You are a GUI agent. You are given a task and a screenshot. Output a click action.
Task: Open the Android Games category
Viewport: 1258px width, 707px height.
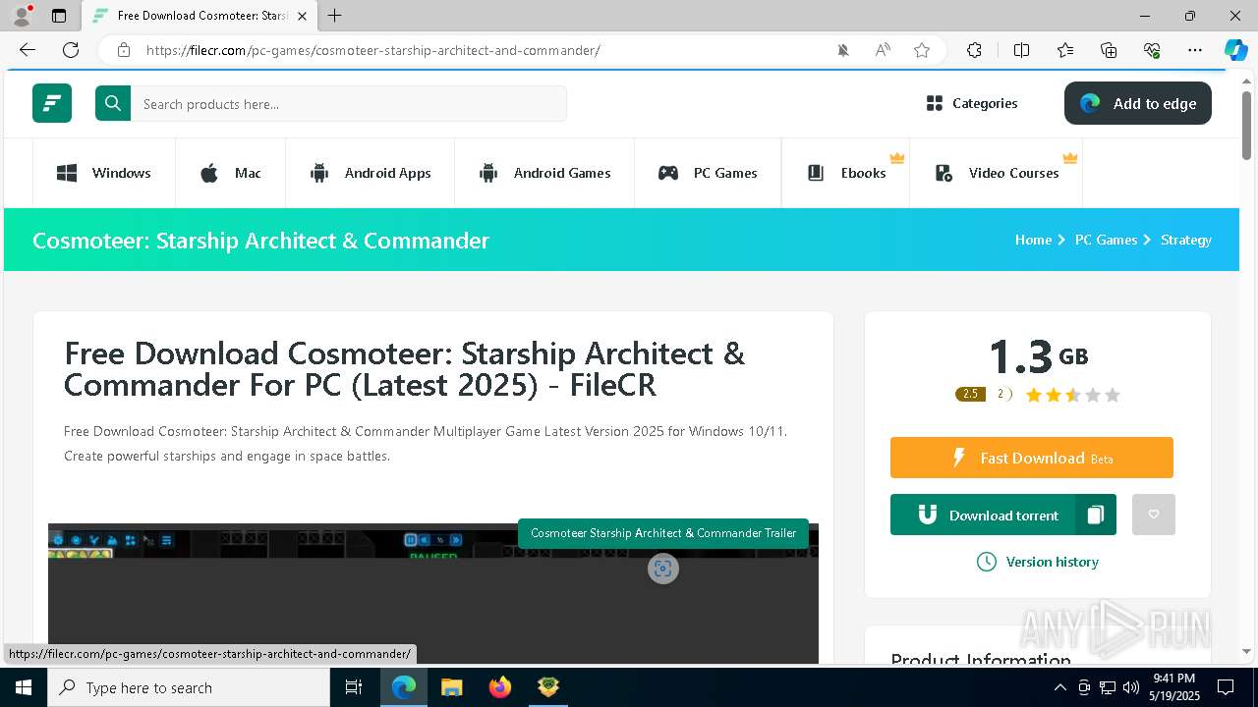543,173
